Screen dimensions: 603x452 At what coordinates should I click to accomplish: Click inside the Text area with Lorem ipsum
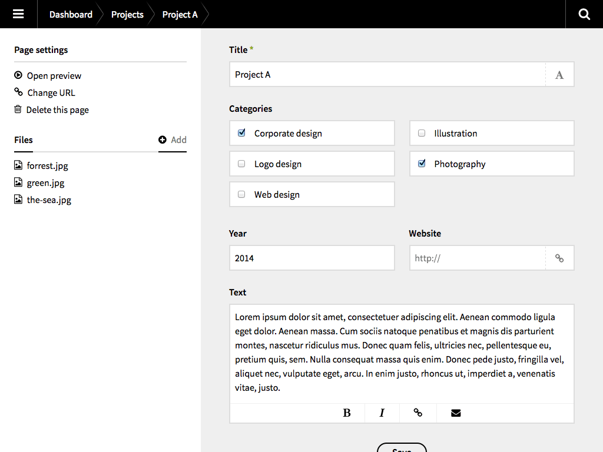pos(402,354)
